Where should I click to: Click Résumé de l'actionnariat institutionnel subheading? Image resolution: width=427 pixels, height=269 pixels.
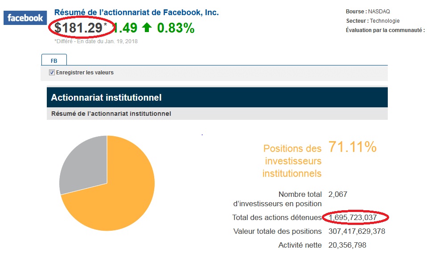pyautogui.click(x=111, y=114)
